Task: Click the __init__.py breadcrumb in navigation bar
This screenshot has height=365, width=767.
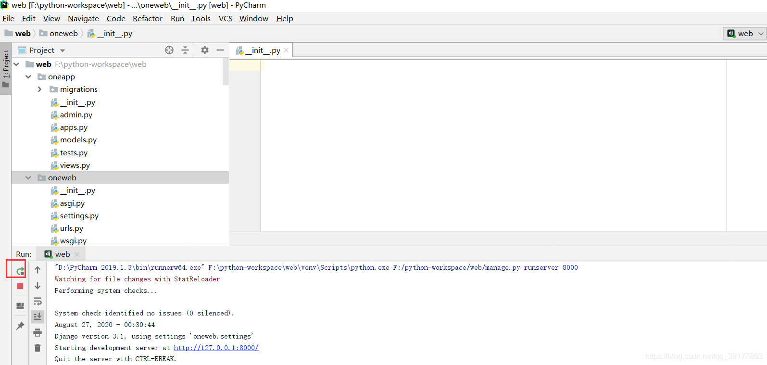Action: [x=110, y=33]
